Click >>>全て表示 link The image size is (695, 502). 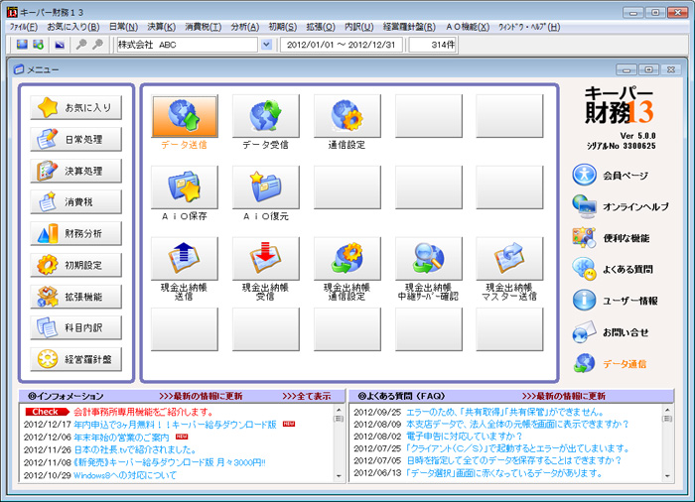click(306, 396)
